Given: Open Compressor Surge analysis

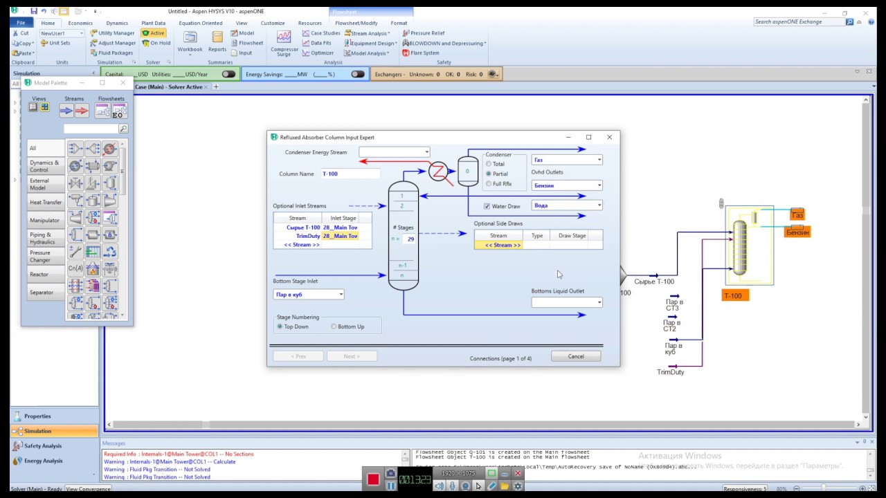Looking at the screenshot, I should 284,43.
